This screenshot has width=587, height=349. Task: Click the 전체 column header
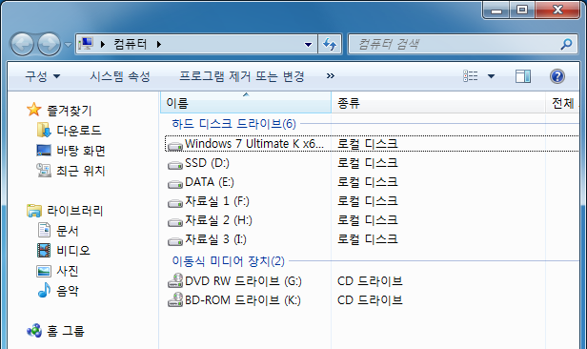tap(562, 103)
